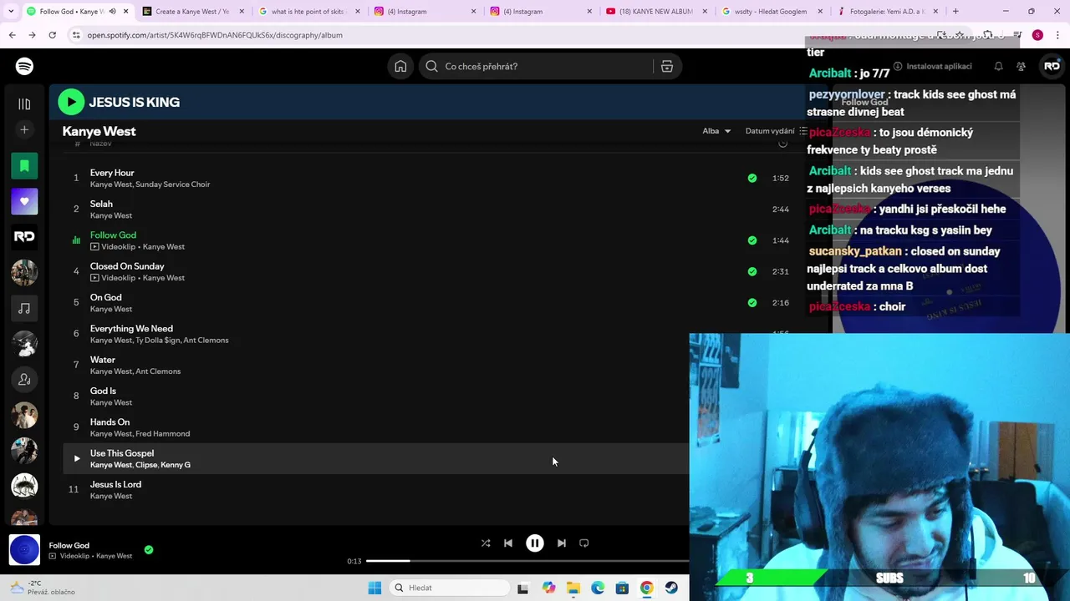Open the Alba filter dropdown
The image size is (1070, 601).
point(716,131)
